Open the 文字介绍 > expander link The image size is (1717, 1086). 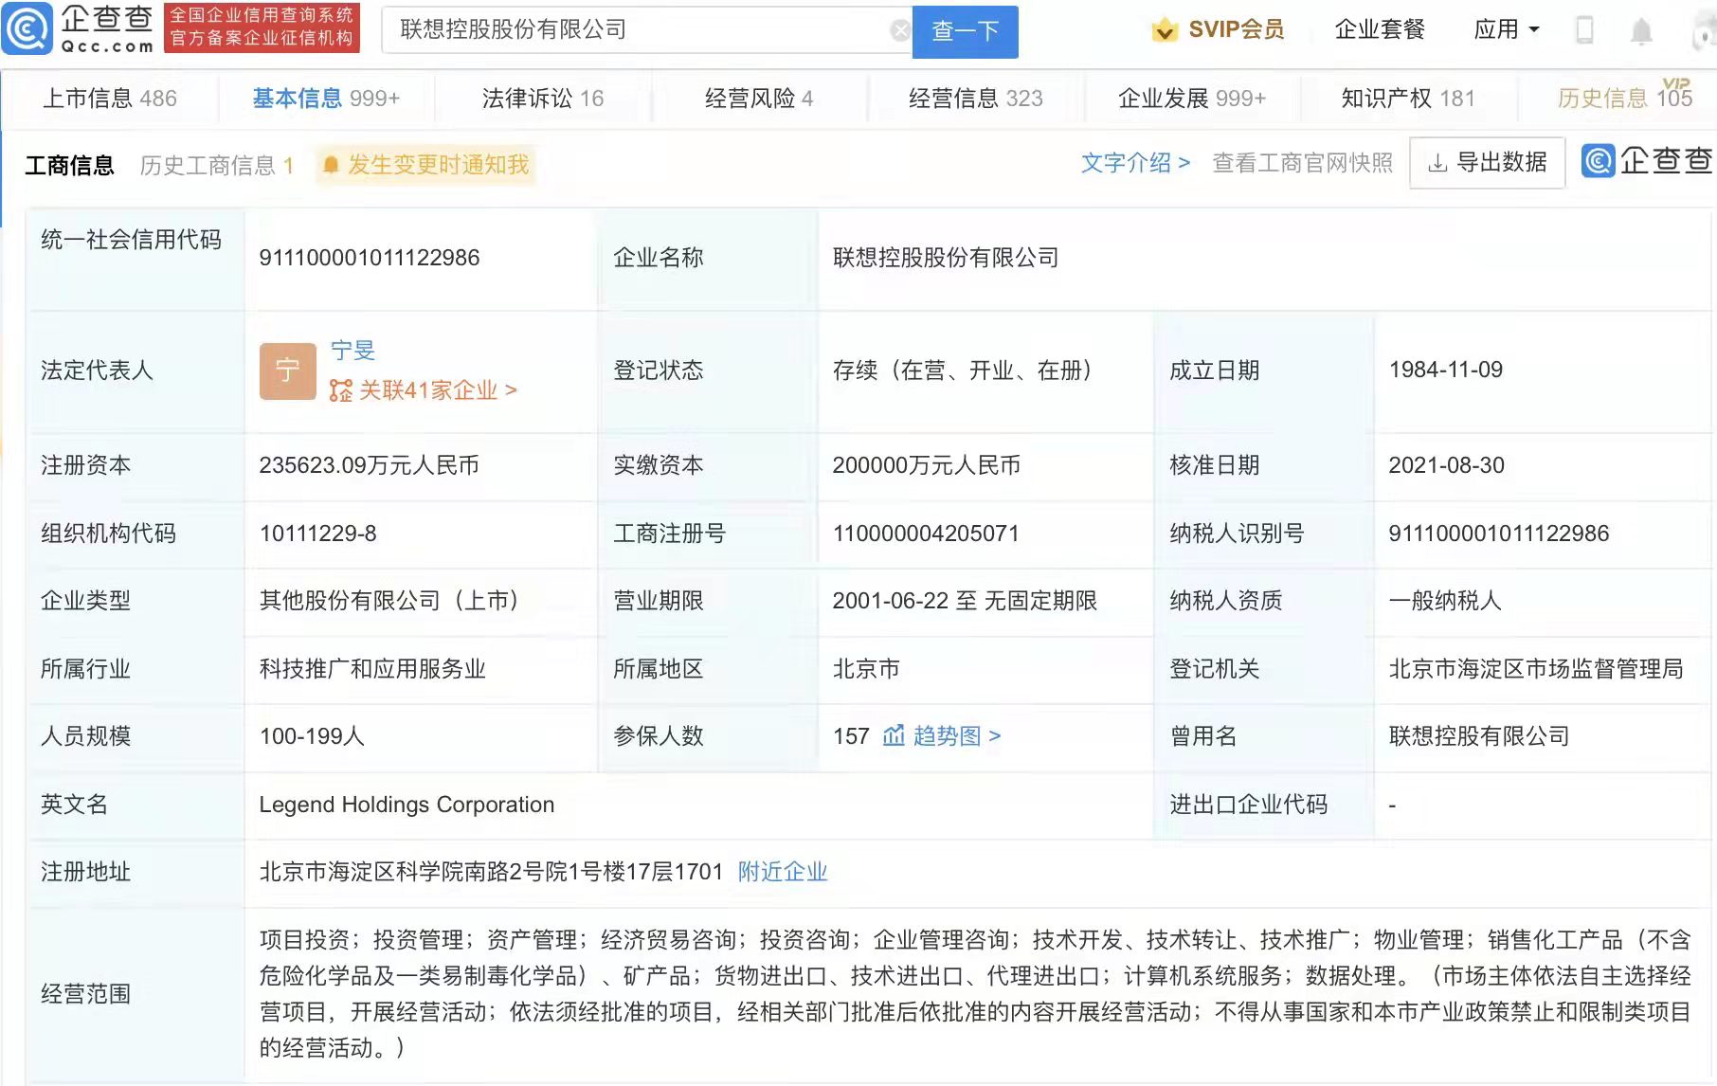click(x=1135, y=163)
